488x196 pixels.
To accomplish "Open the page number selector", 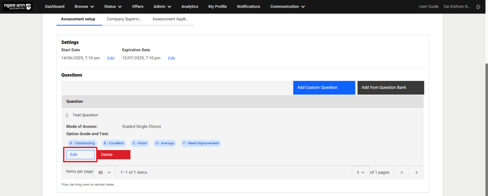I will [x=360, y=173].
